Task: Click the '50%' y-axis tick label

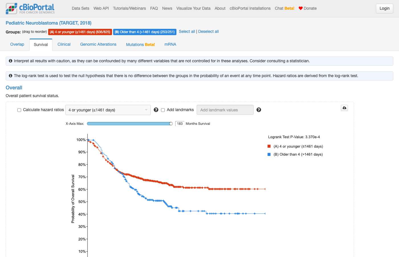Action: pyautogui.click(x=82, y=202)
